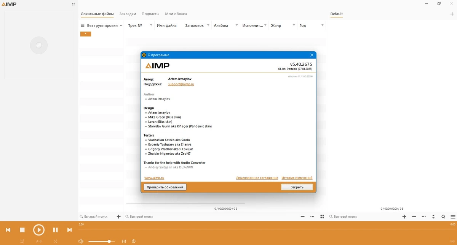Screen dimensions: 457x245
Task: Toggle the A-B repeat section mode
Action: click(39, 241)
